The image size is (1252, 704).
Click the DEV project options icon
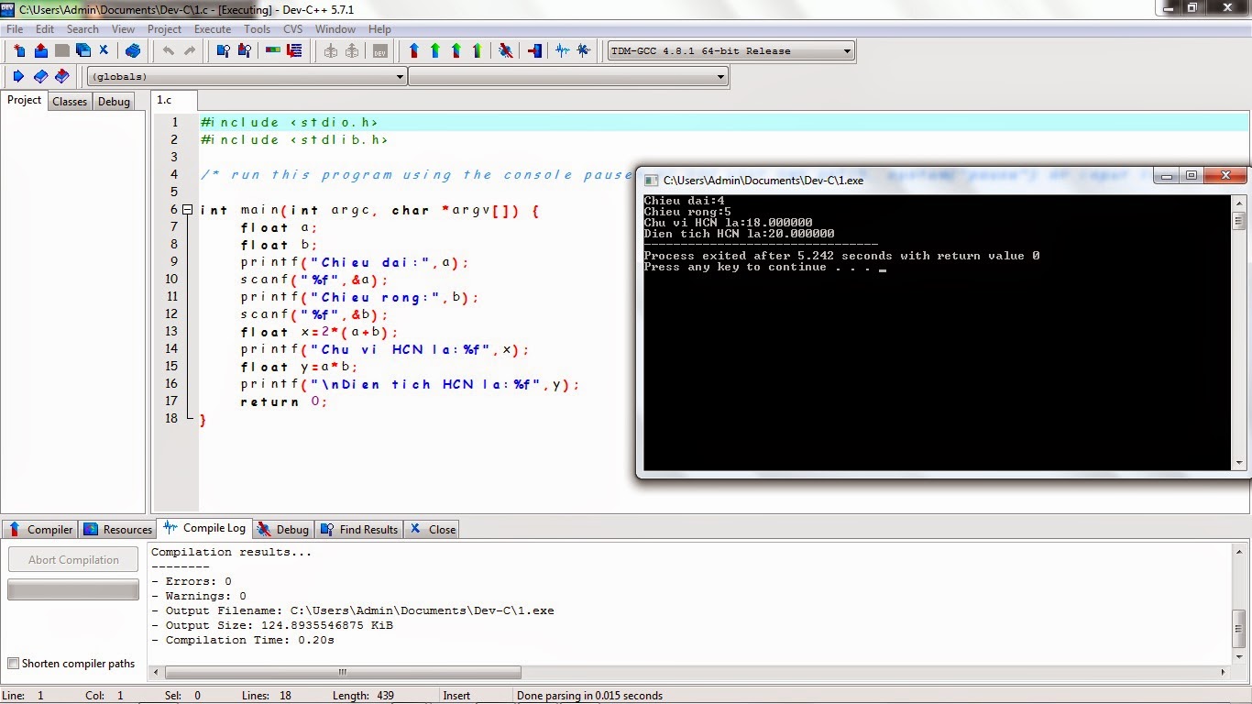(x=380, y=51)
